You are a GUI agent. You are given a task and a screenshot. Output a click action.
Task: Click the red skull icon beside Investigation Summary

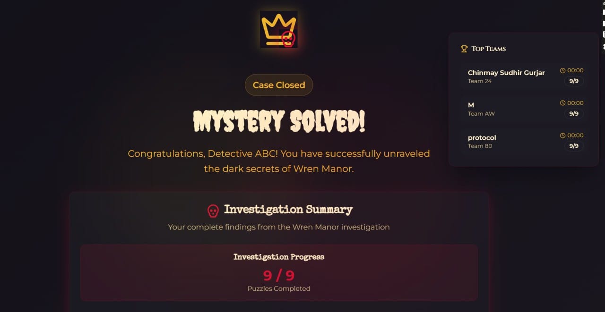coord(213,211)
